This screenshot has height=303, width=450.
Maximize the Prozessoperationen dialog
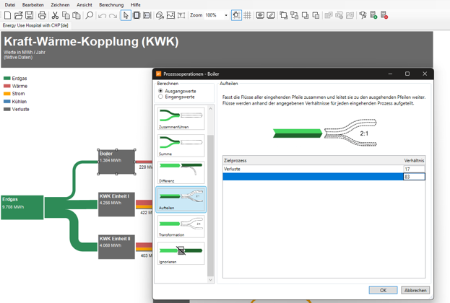(407, 74)
